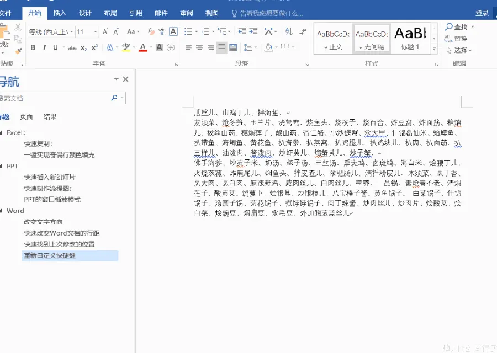Open Change Case dropdown
Screen dimensions: 497x353
click(133, 31)
